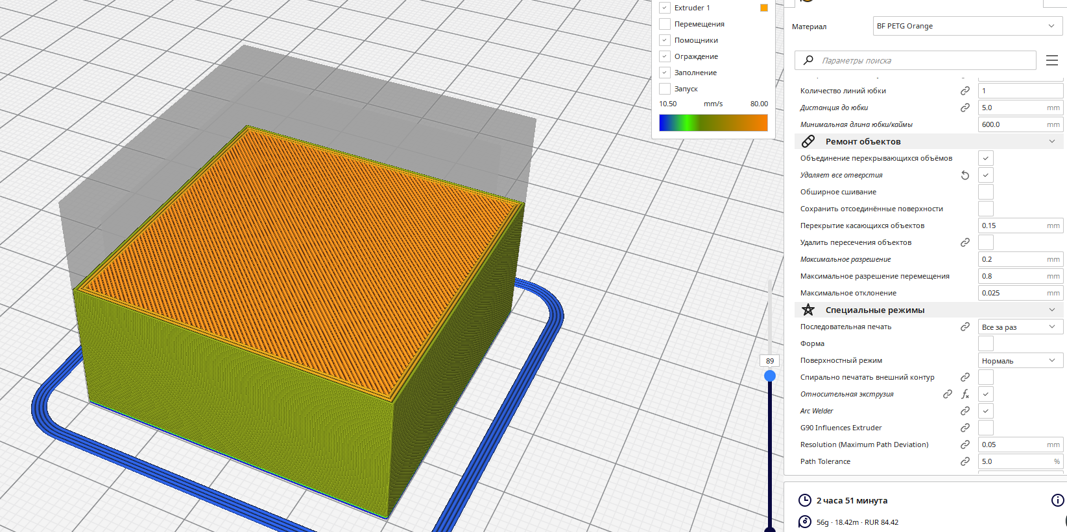
Task: Click the material spool icon by 56g
Action: (805, 522)
